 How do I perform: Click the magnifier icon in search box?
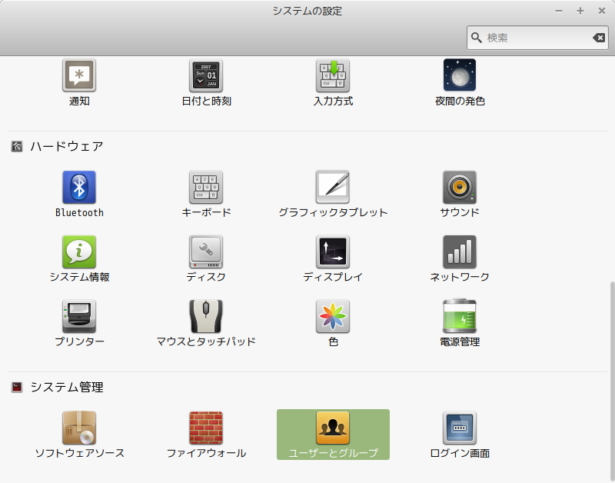click(476, 38)
